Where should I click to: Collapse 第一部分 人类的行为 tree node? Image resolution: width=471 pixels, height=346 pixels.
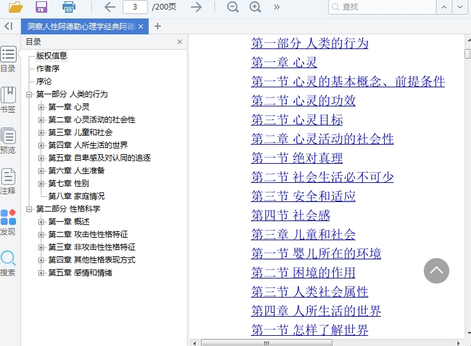pyautogui.click(x=29, y=94)
